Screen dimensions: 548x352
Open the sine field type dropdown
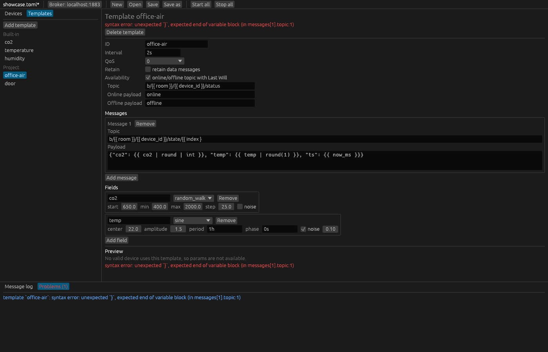pyautogui.click(x=193, y=221)
